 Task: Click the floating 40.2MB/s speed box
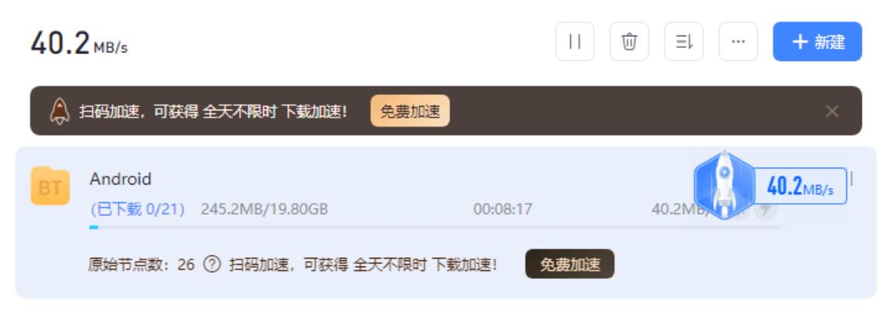tap(801, 186)
